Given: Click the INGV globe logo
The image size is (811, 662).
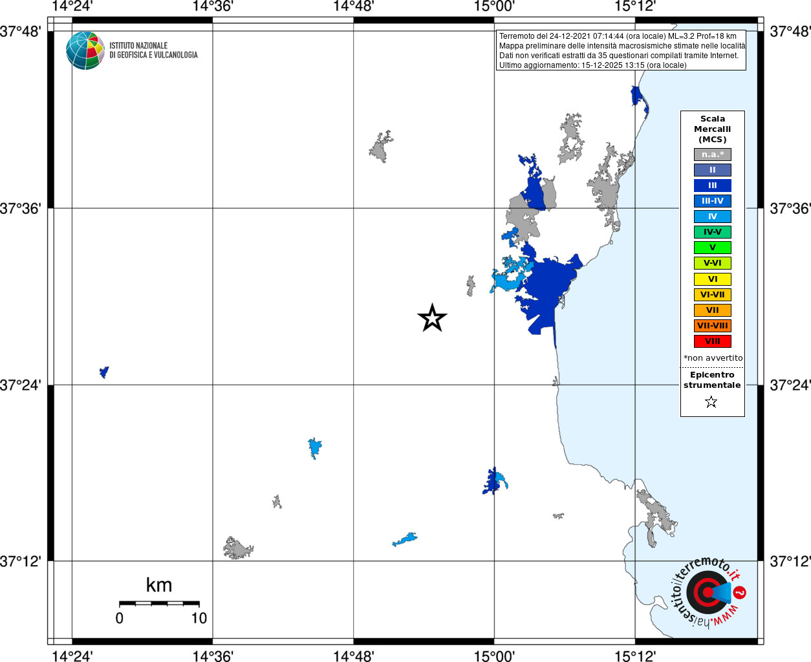Looking at the screenshot, I should pos(85,50).
